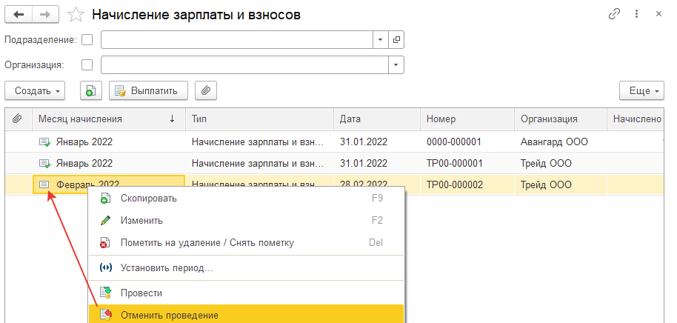The width and height of the screenshot is (677, 323).
Task: Click the open icon beside the Подразделение field
Action: [396, 40]
